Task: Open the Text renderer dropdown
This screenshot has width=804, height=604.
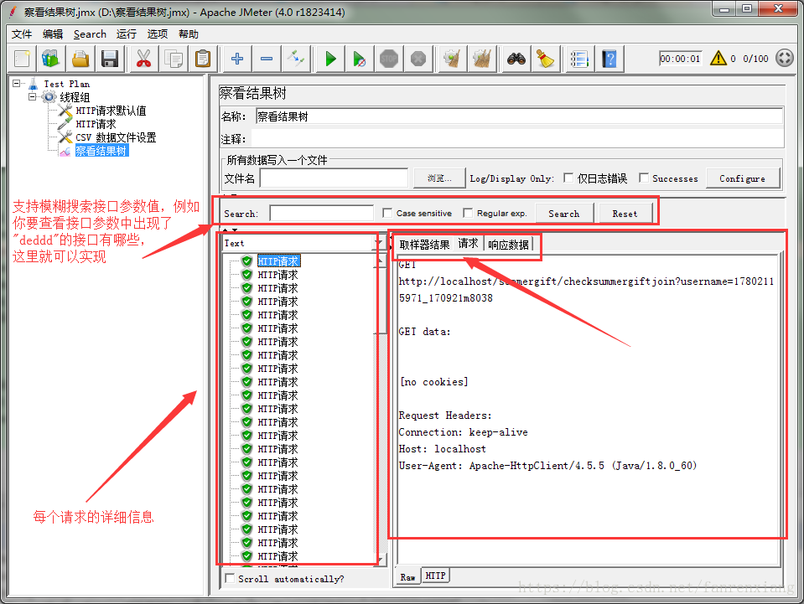Action: click(378, 243)
